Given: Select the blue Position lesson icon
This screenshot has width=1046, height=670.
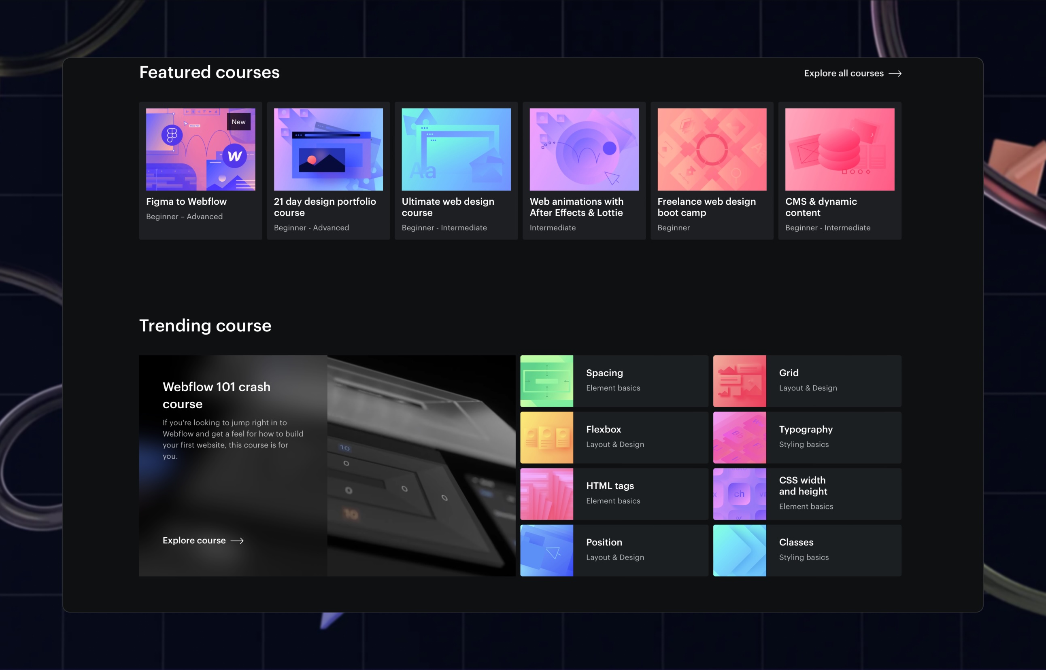Looking at the screenshot, I should [547, 550].
